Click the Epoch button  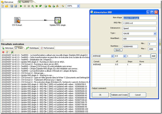[118, 50]
